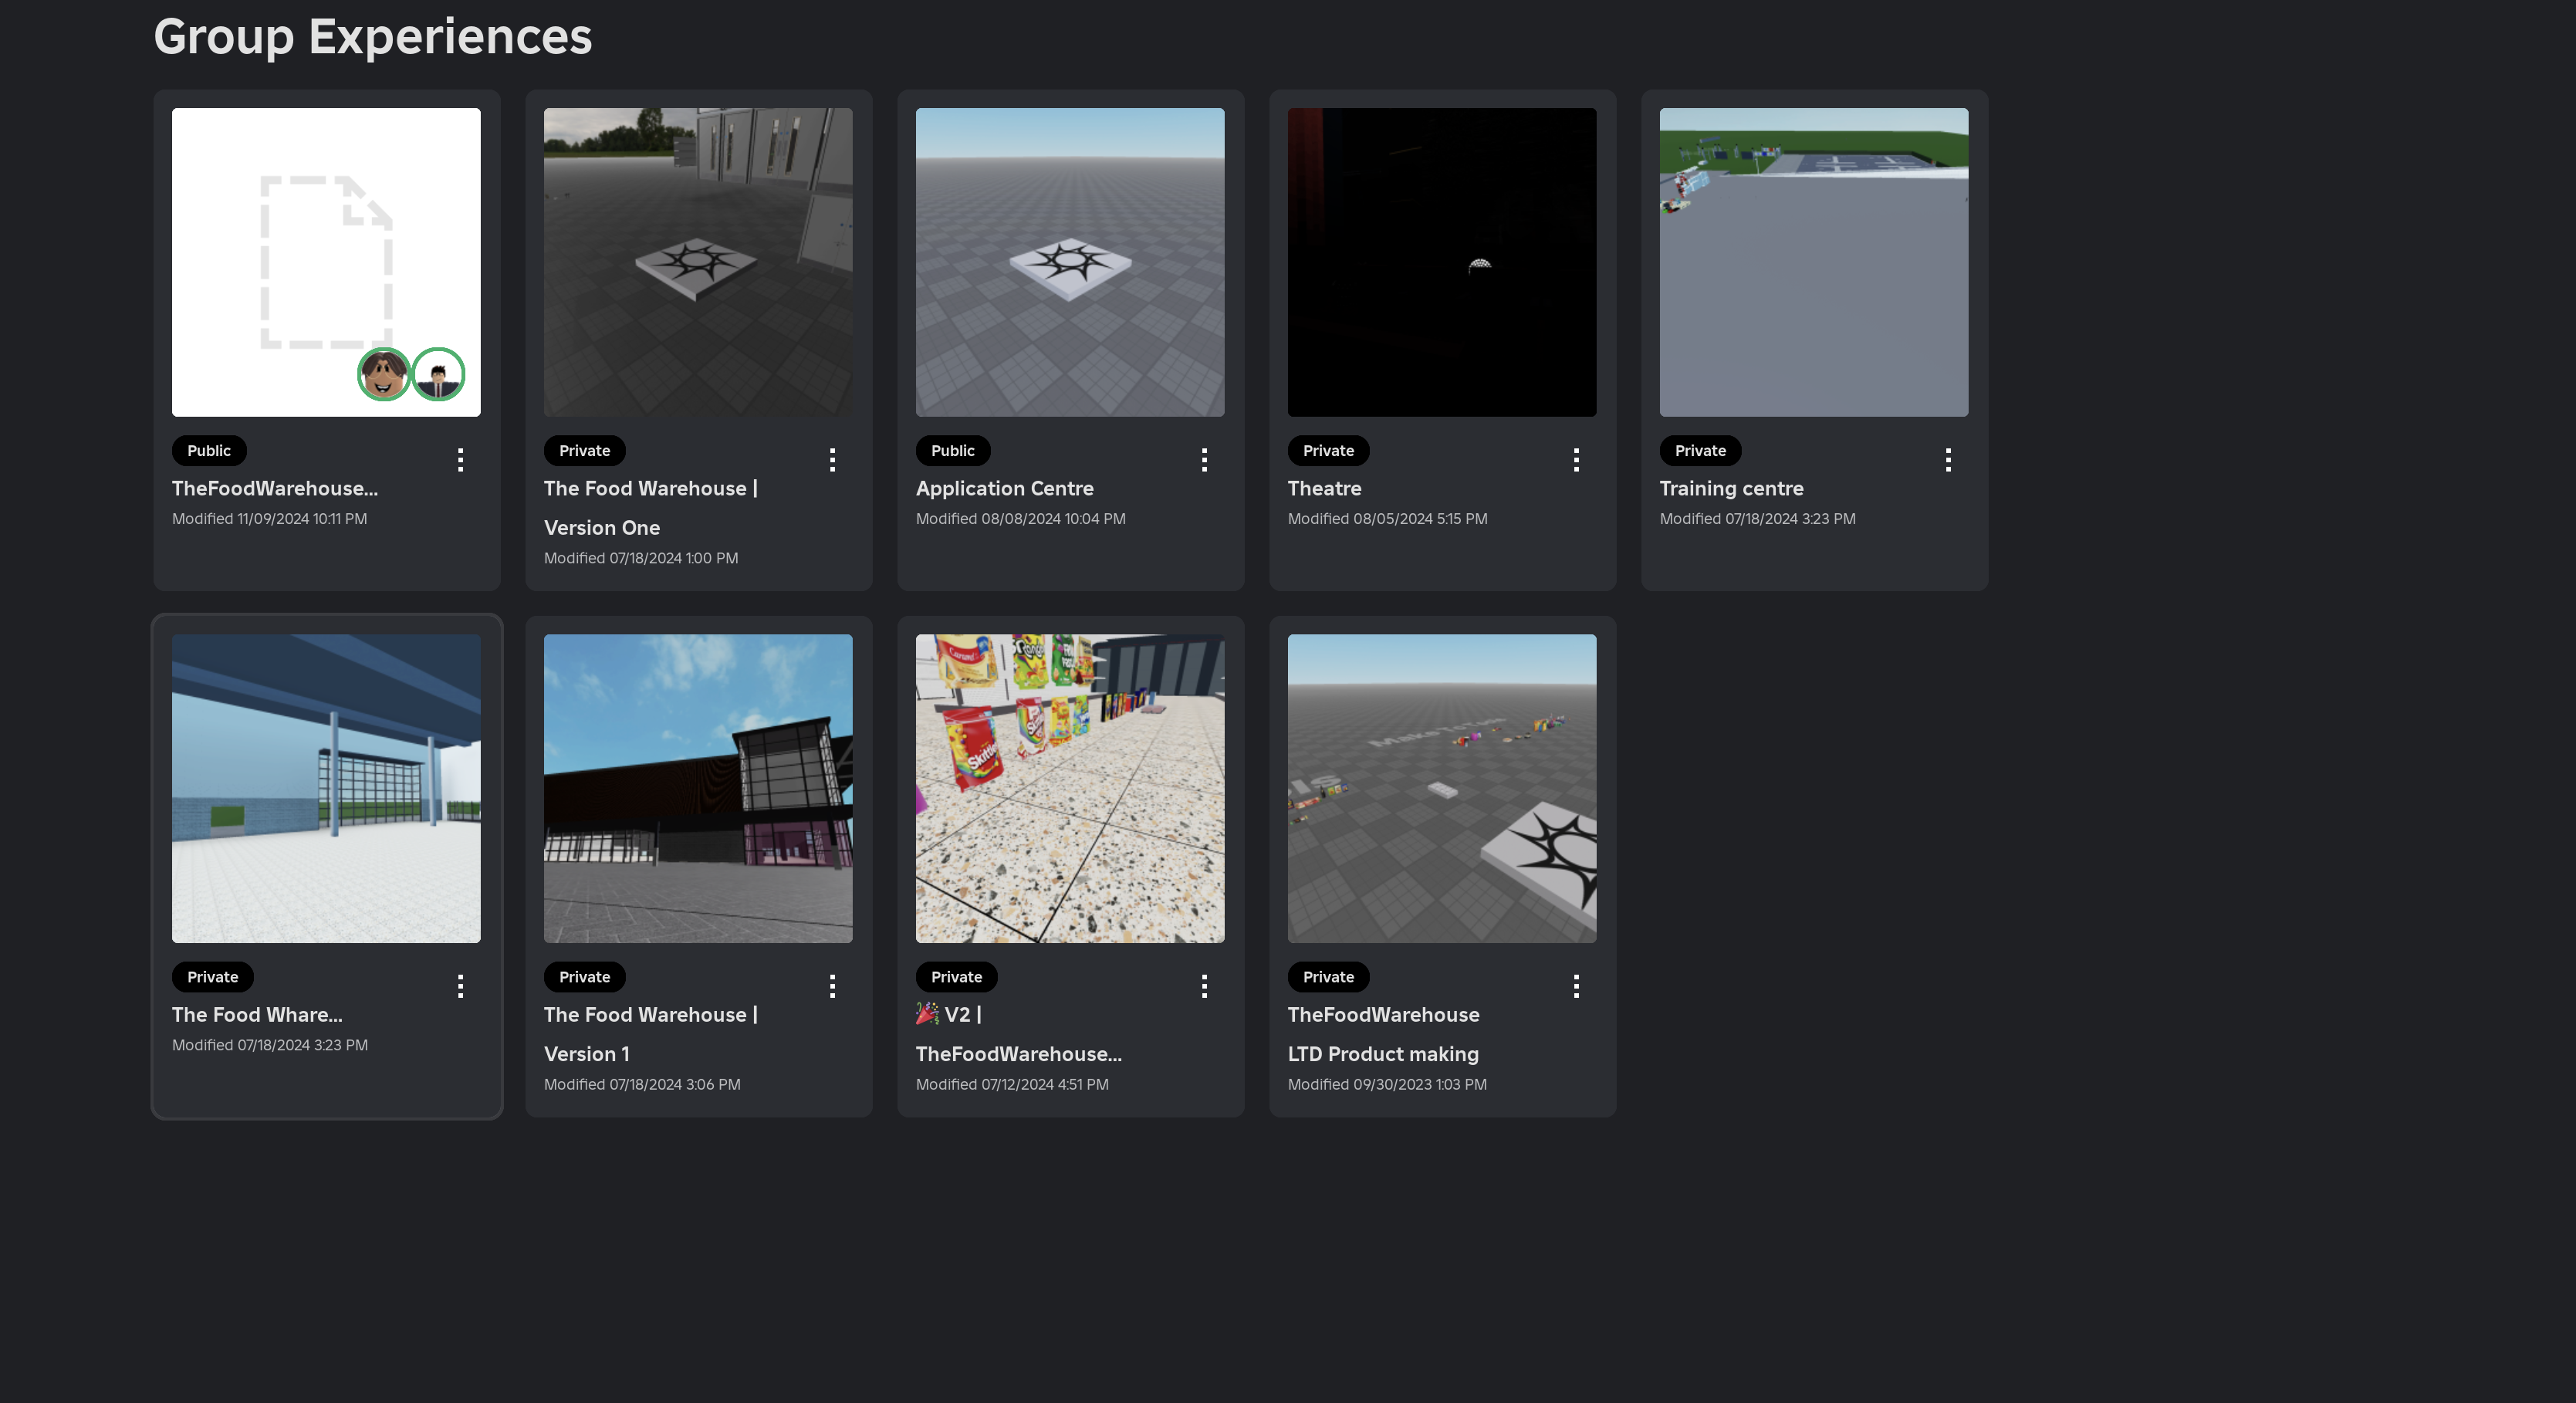Open the Application Centre thumbnail

pyautogui.click(x=1069, y=262)
